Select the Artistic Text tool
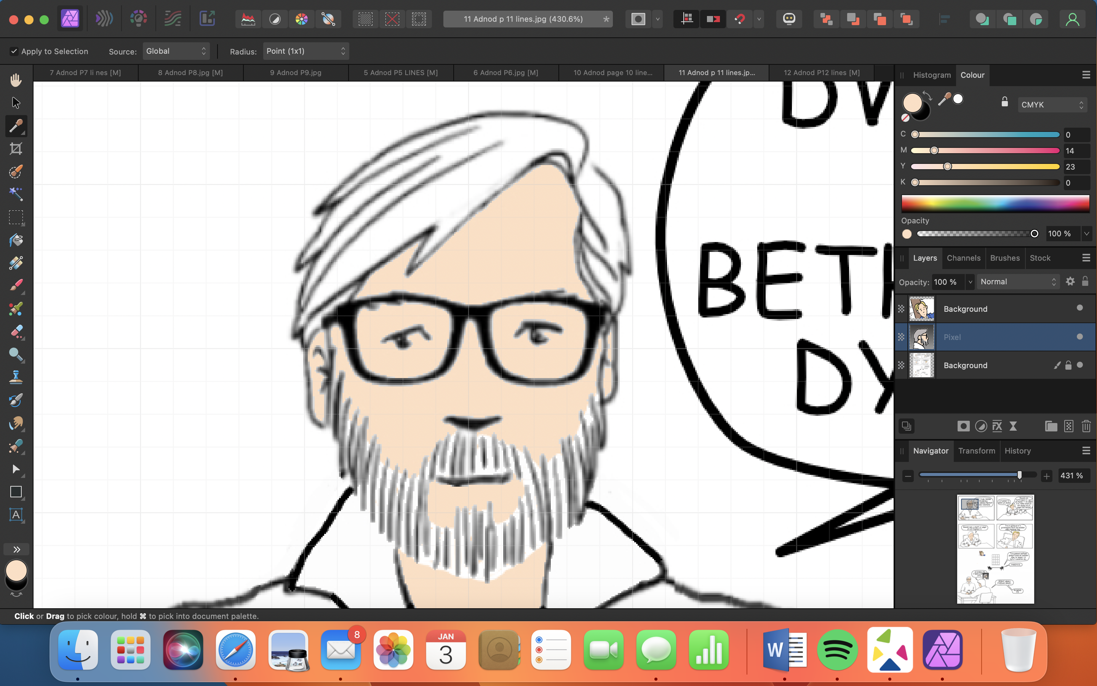Image resolution: width=1097 pixels, height=686 pixels. [x=16, y=514]
